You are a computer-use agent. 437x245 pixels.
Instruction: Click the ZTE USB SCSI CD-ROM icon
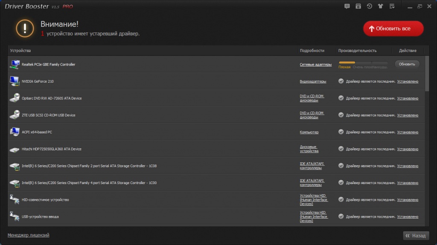coord(15,115)
